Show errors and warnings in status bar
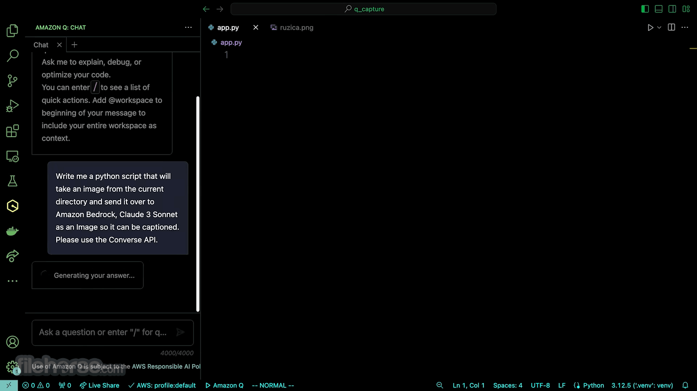697x391 pixels. [36, 386]
